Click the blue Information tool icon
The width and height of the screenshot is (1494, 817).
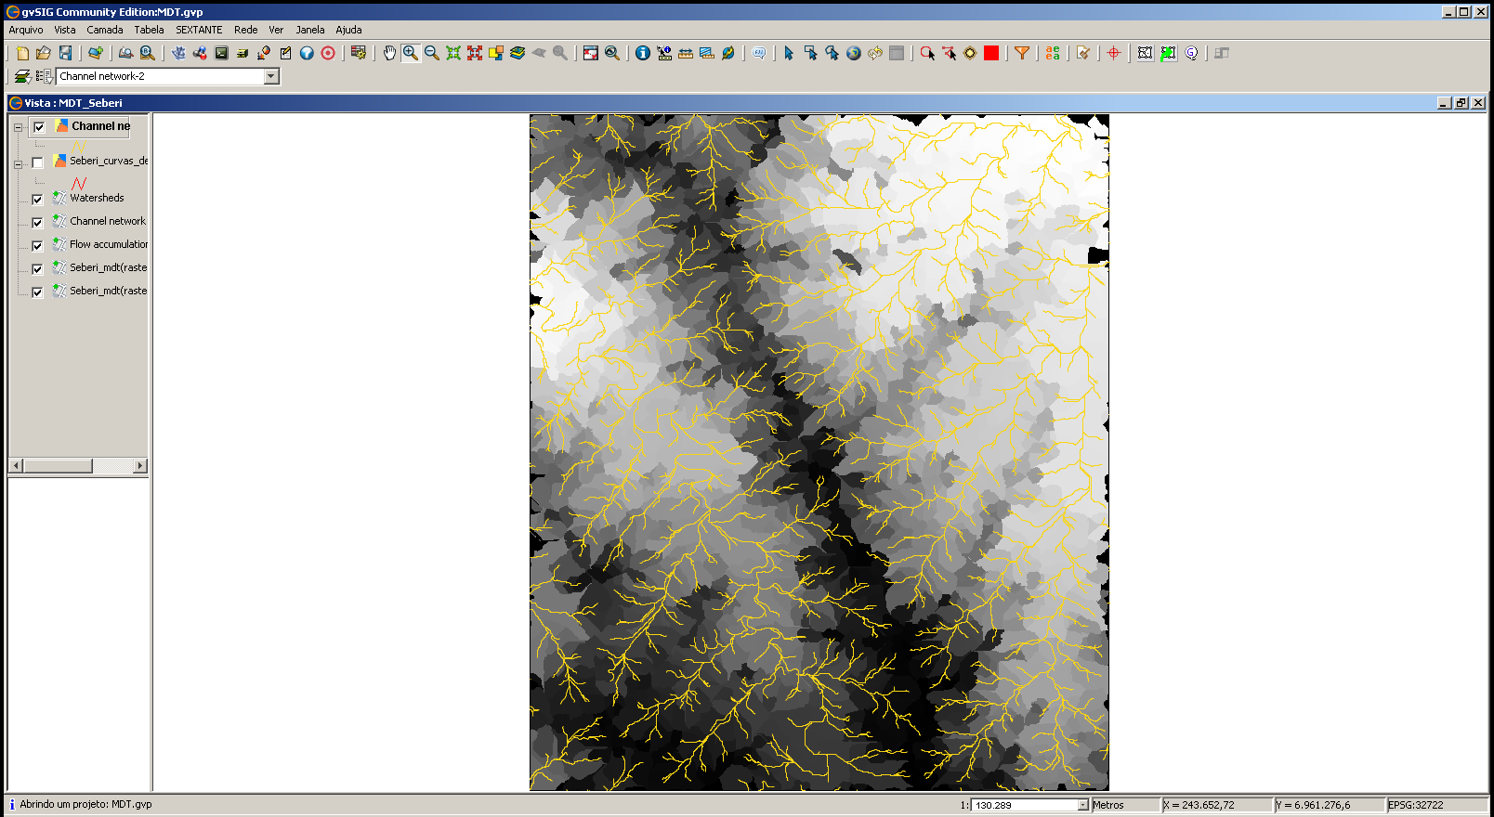(x=643, y=53)
